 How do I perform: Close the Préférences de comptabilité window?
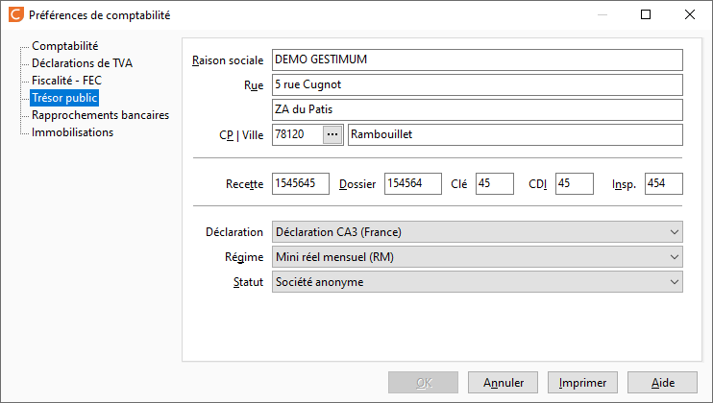coord(690,14)
